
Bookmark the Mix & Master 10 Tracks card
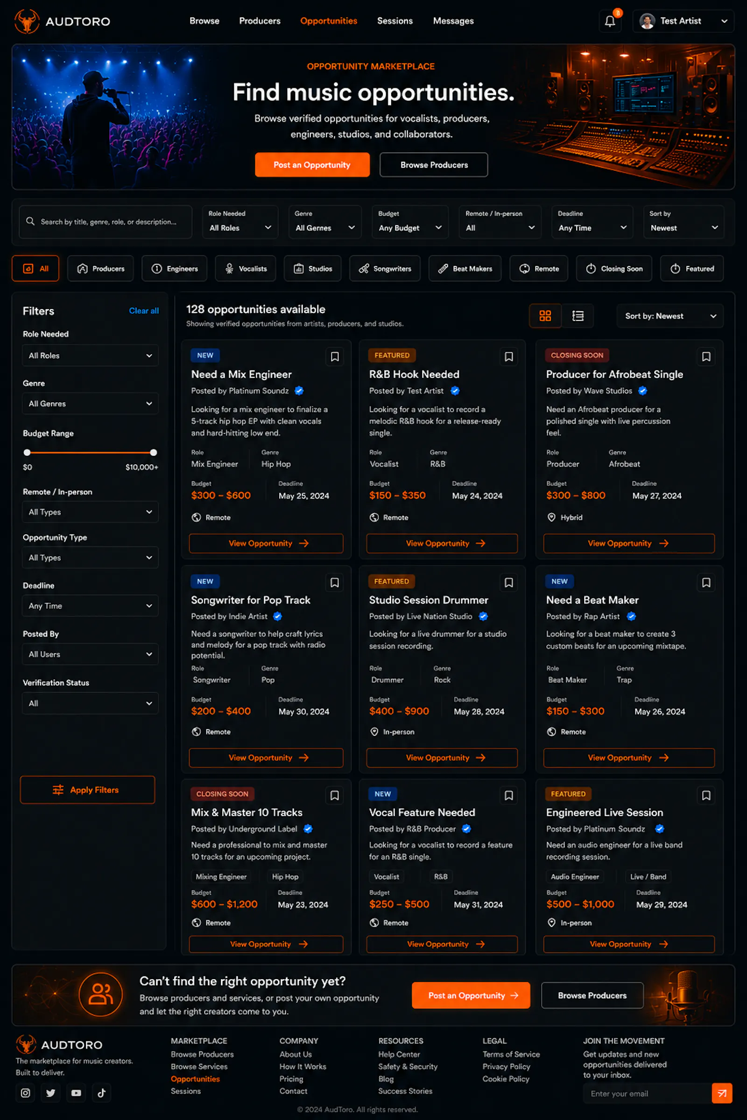click(334, 795)
